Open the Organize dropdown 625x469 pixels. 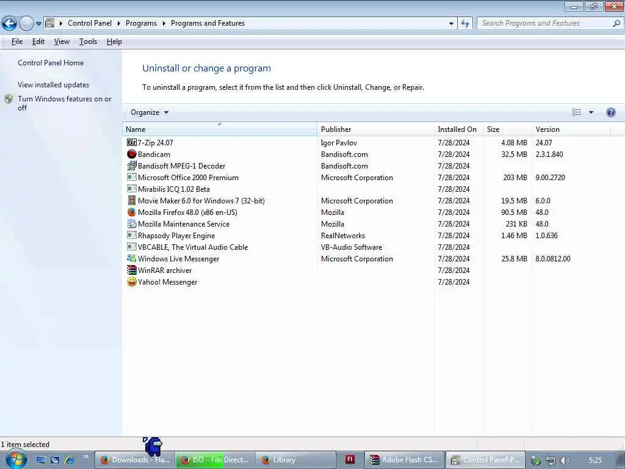click(150, 112)
